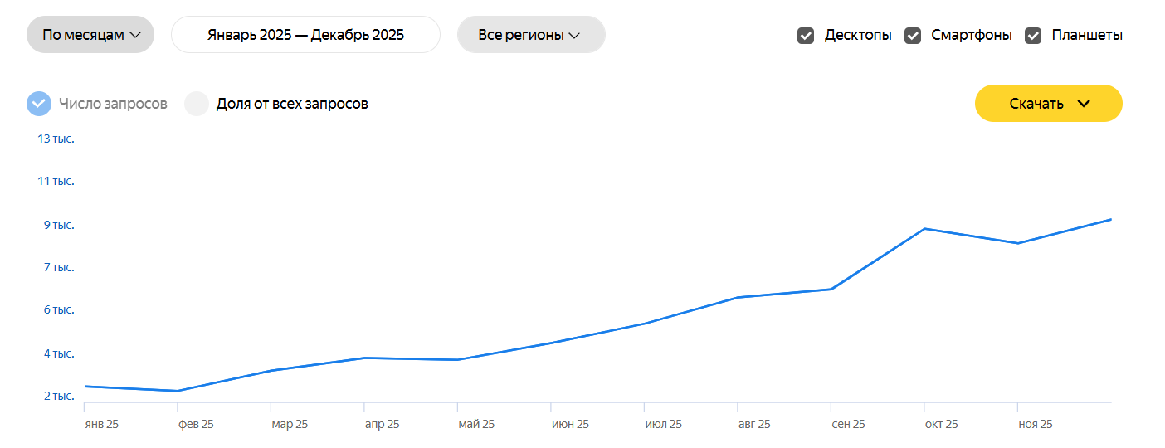Image resolution: width=1165 pixels, height=448 pixels.
Task: Click the "окт 25" month axis label
Action: [x=941, y=424]
